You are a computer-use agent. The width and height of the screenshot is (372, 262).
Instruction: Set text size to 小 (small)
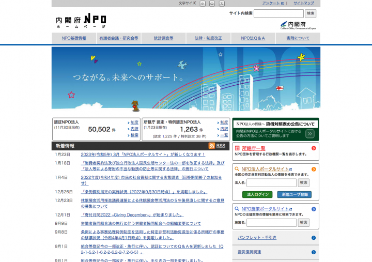(x=203, y=4)
